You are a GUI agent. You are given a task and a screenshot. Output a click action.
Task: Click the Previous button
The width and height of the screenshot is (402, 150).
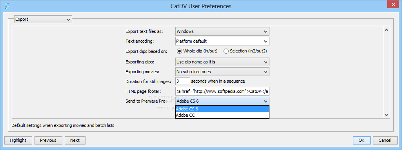[48, 140]
